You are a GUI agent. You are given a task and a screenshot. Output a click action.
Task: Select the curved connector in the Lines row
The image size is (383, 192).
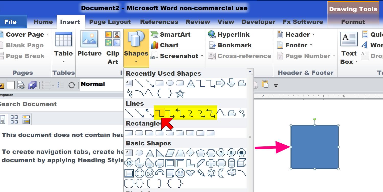(191, 113)
